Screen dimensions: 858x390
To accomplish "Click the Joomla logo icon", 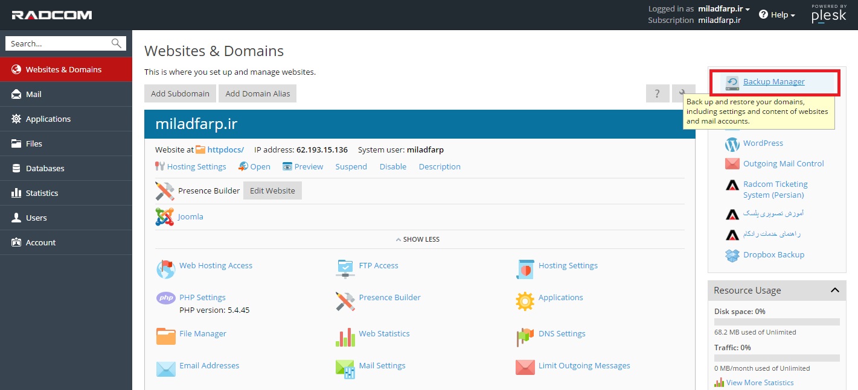I will (164, 217).
